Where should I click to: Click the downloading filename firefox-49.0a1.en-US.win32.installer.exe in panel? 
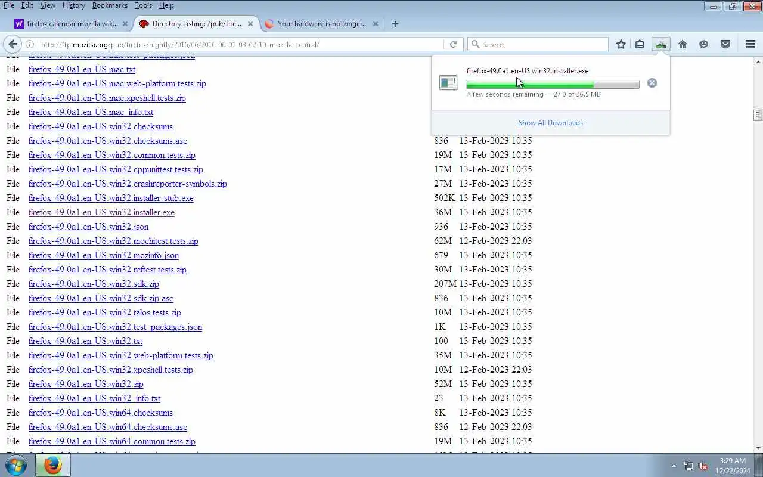pyautogui.click(x=528, y=71)
